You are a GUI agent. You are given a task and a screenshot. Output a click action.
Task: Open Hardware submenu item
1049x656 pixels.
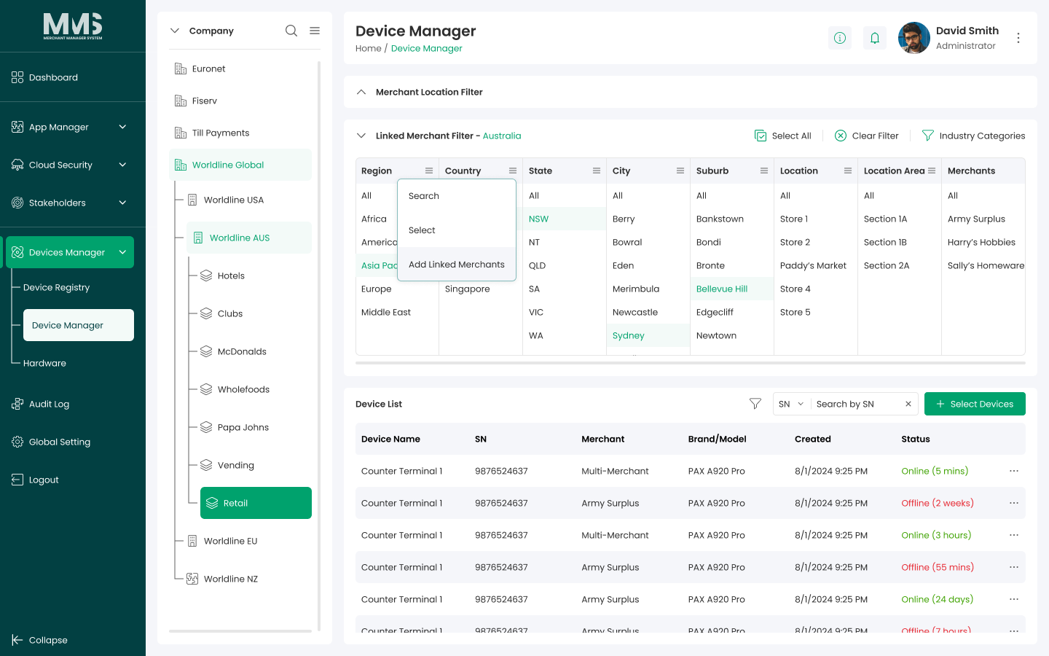point(44,363)
